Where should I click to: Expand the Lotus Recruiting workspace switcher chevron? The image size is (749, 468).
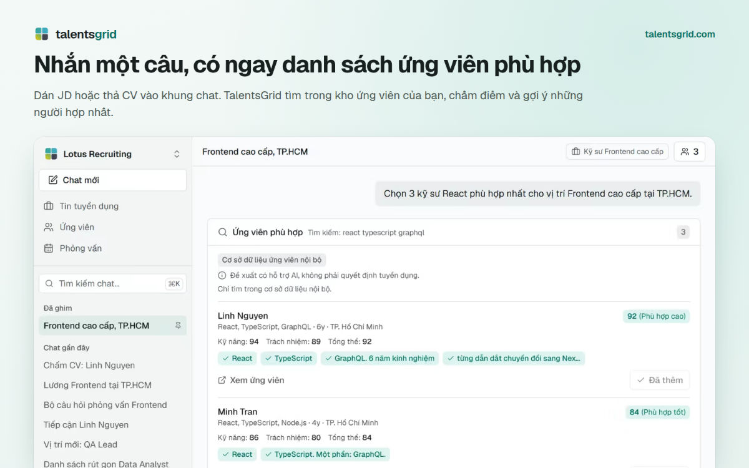pyautogui.click(x=177, y=154)
